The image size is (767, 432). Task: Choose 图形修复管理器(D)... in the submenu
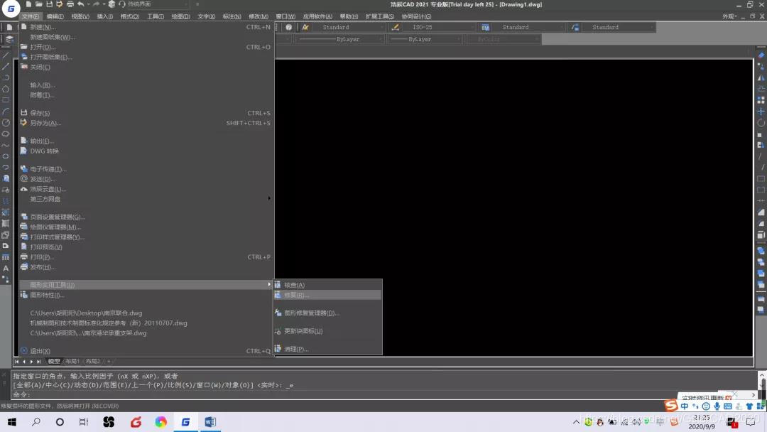tap(327, 313)
